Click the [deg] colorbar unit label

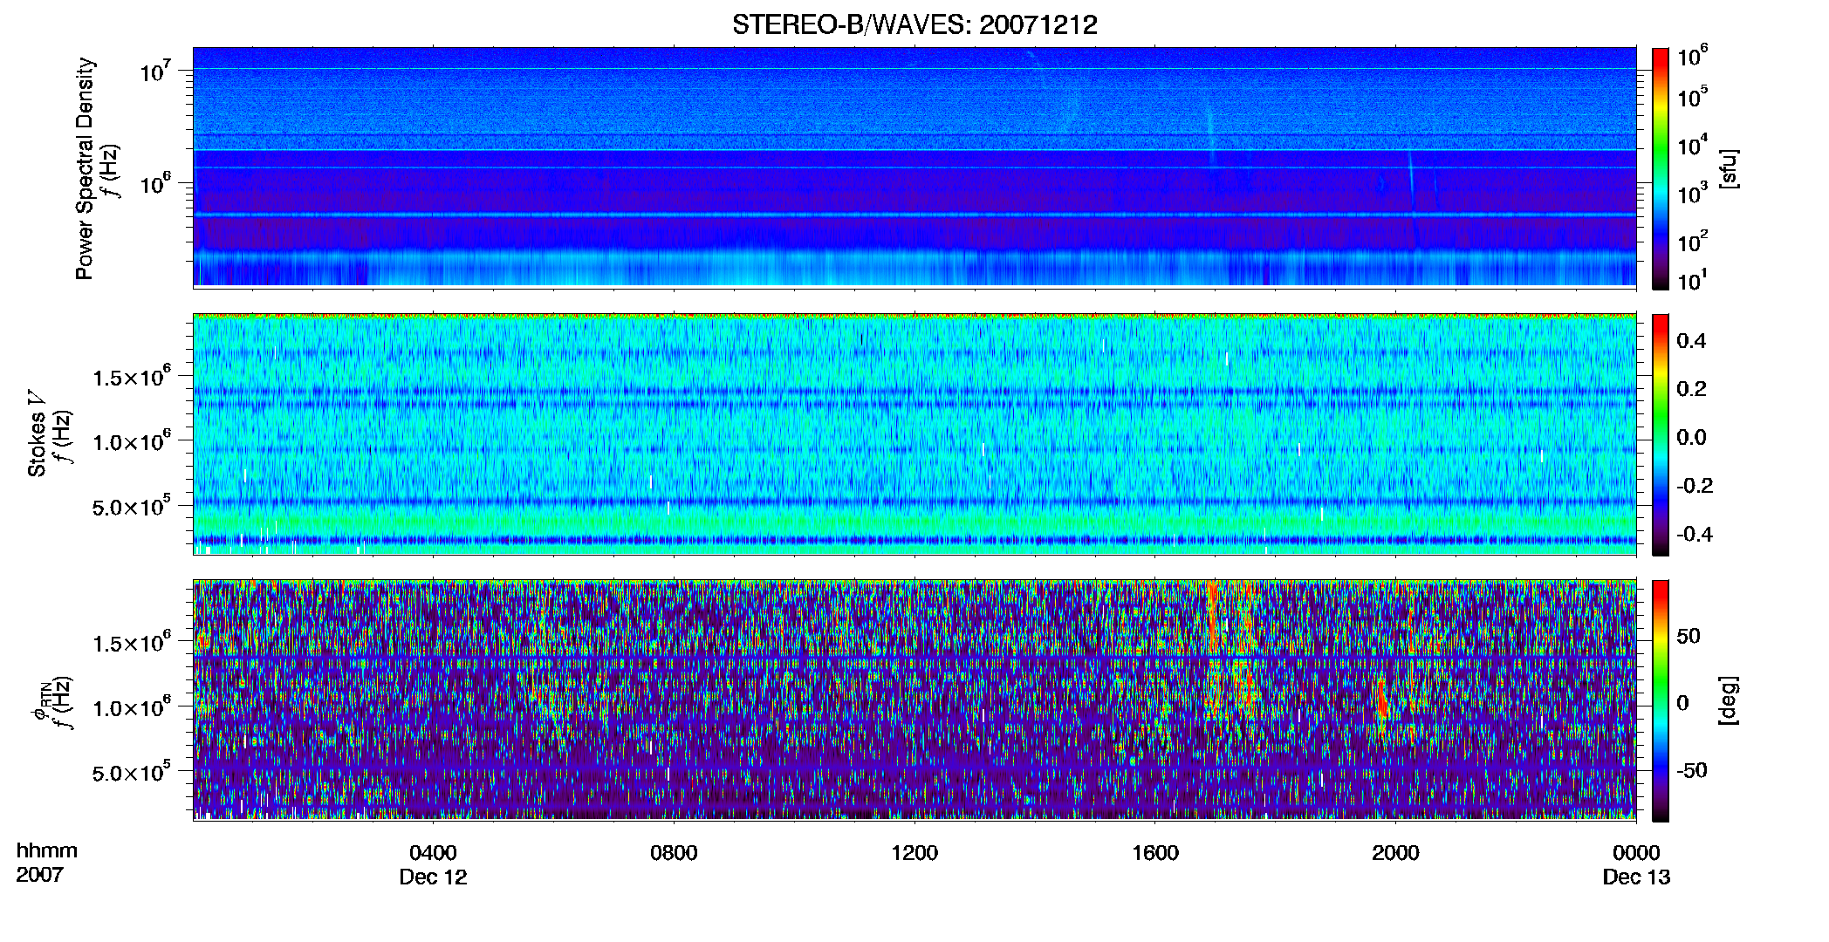(1729, 700)
